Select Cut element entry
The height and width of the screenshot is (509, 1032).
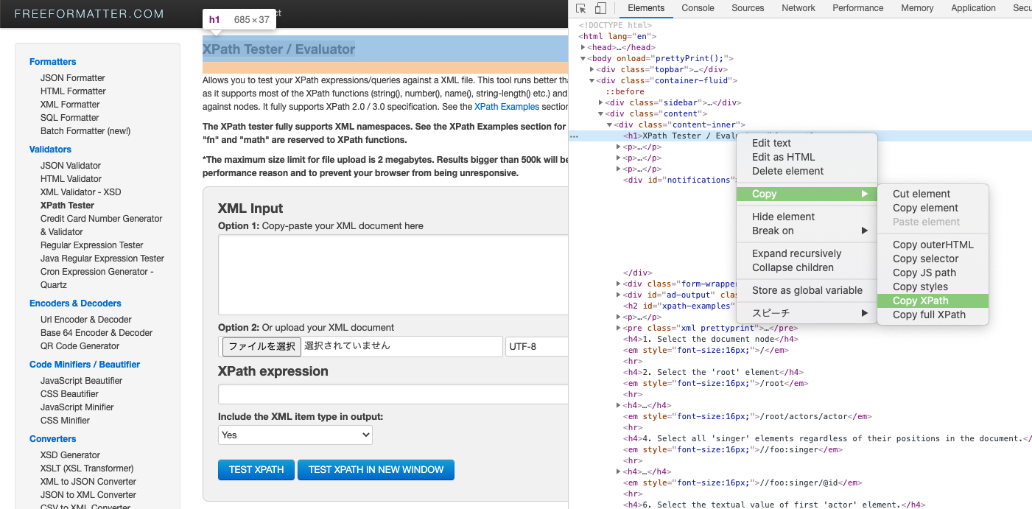(933, 194)
